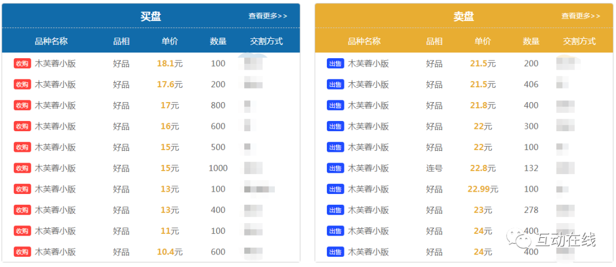Select the 23元 sell price
616x267 pixels.
click(x=483, y=210)
